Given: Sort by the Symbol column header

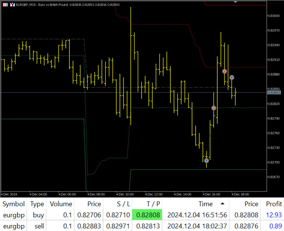Looking at the screenshot, I should pyautogui.click(x=13, y=204).
